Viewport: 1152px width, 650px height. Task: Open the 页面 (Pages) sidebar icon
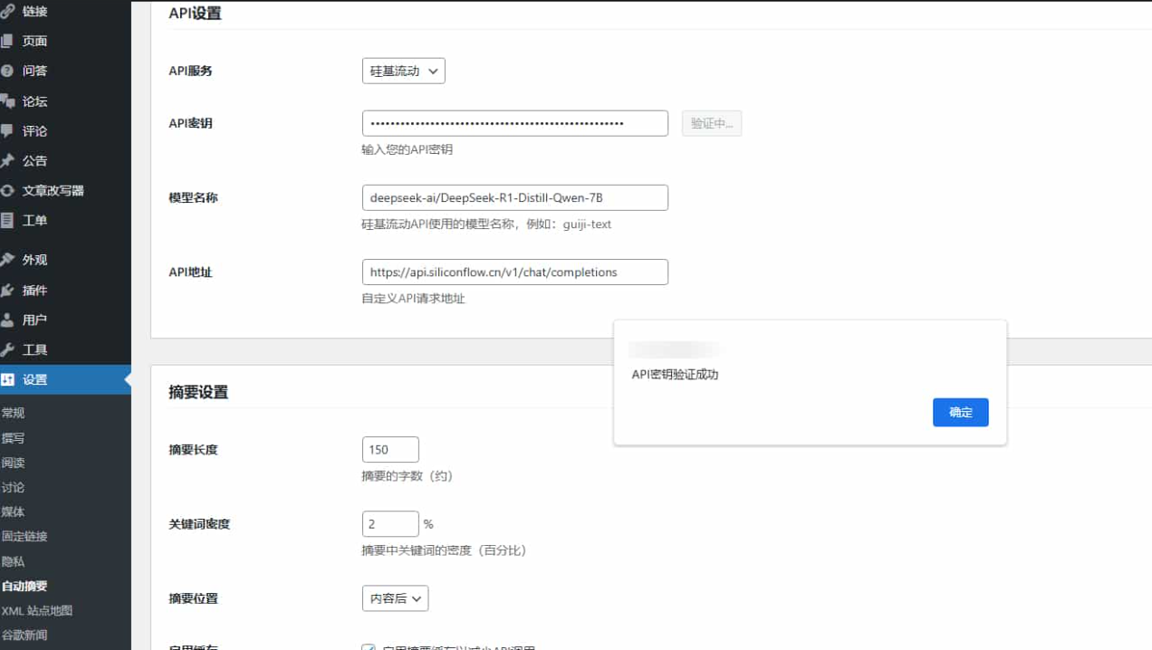click(x=7, y=41)
